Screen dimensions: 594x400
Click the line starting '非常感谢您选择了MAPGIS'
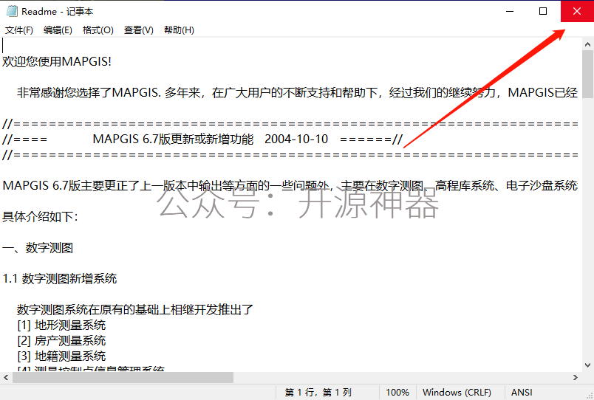tap(297, 92)
